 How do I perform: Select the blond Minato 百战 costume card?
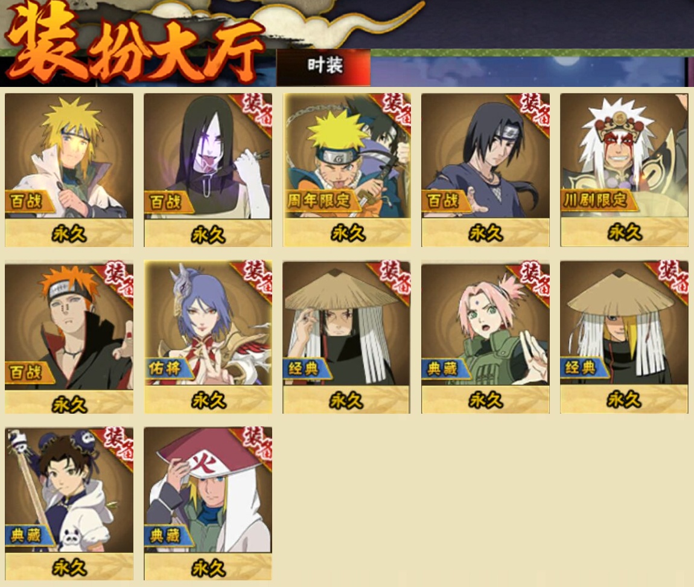69,170
